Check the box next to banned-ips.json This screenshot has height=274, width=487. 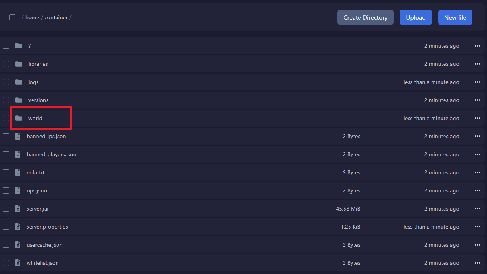[6, 136]
